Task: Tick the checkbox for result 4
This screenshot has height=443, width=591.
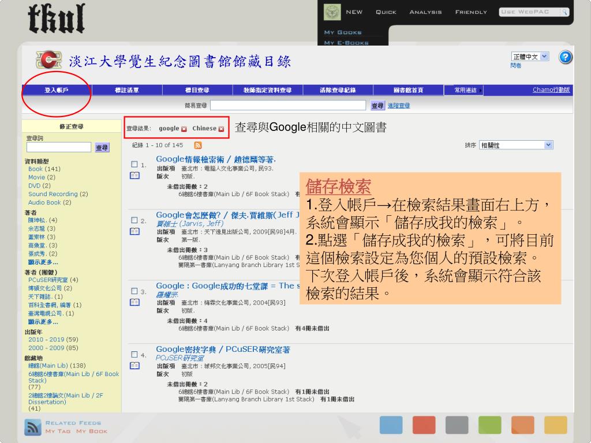Action: tap(134, 354)
